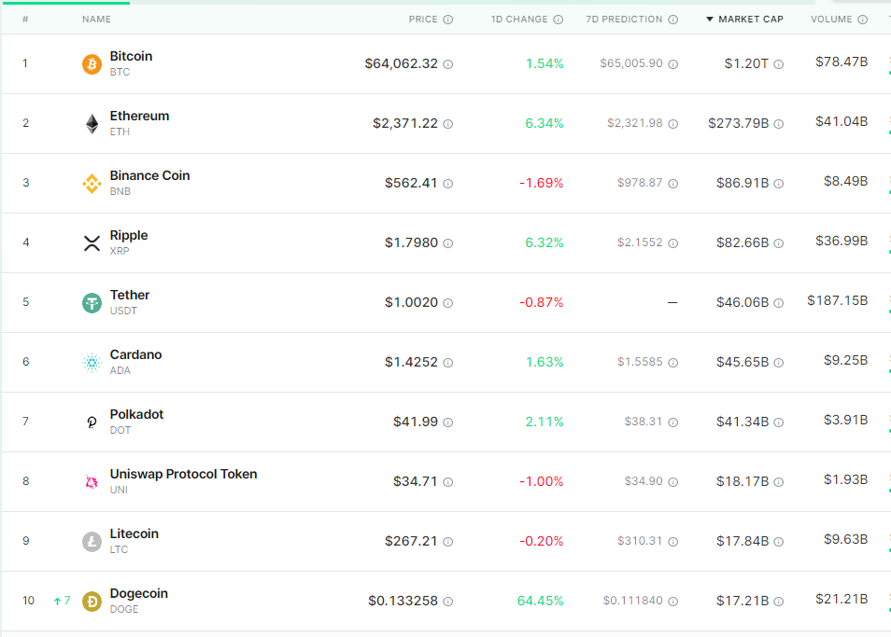
Task: Click info icon beside Bitcoin market cap $1.20T
Action: pyautogui.click(x=779, y=64)
